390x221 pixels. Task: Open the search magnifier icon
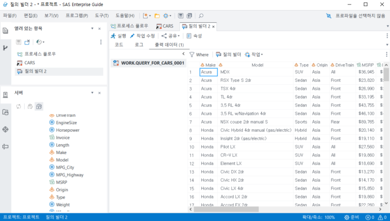(x=201, y=16)
